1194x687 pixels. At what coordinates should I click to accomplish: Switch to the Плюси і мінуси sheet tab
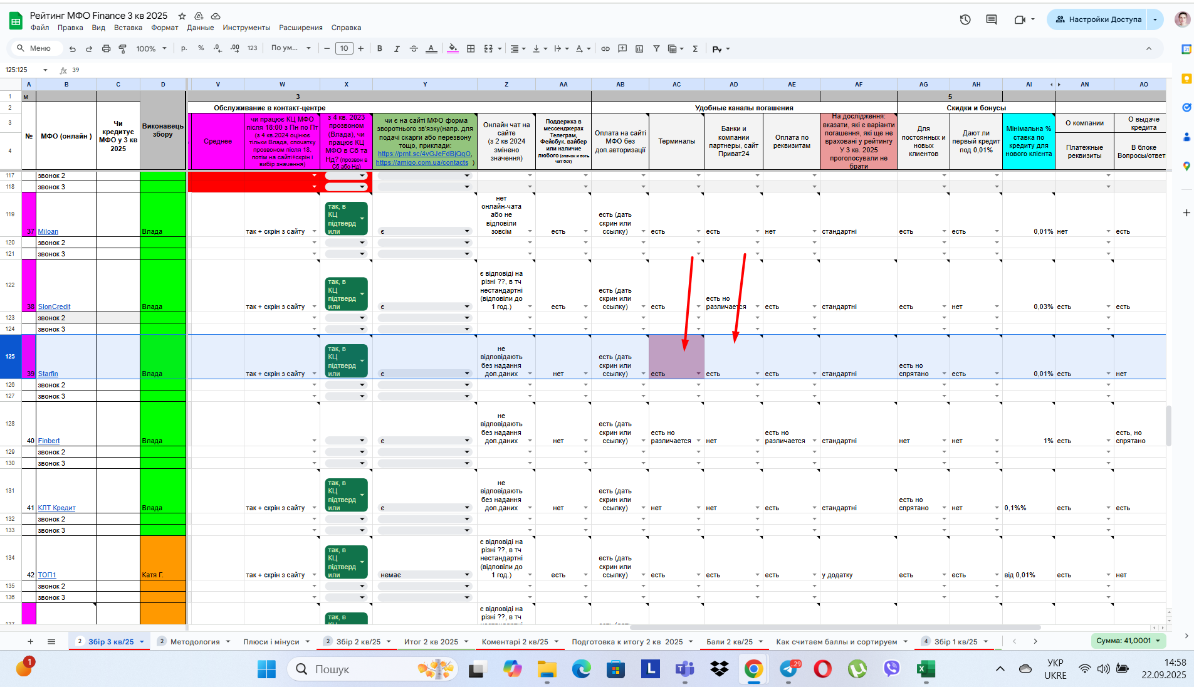point(271,641)
